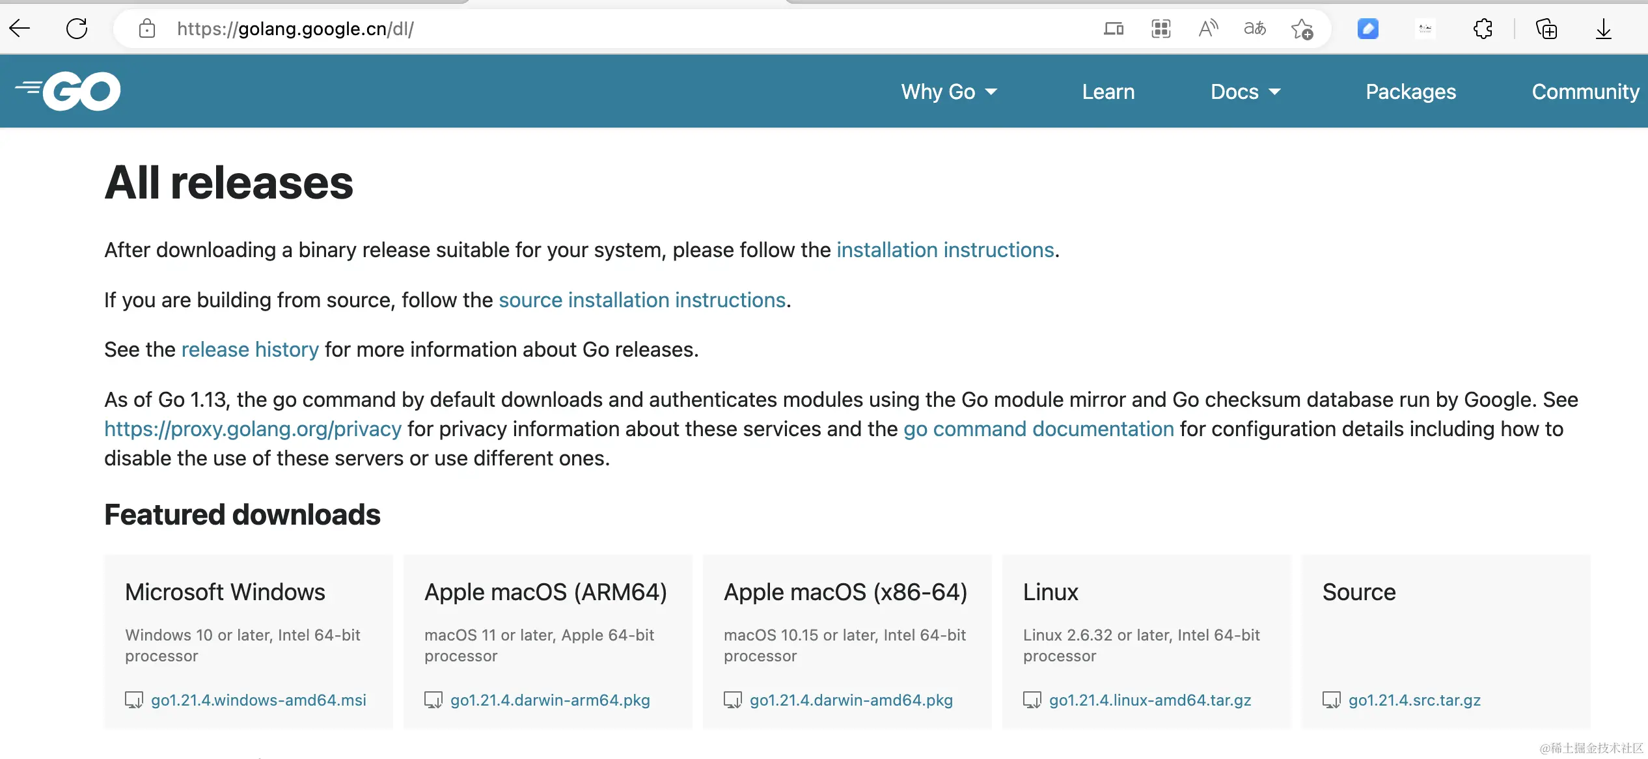Download go1.21.4.windows-amd64.msi

[x=258, y=700]
